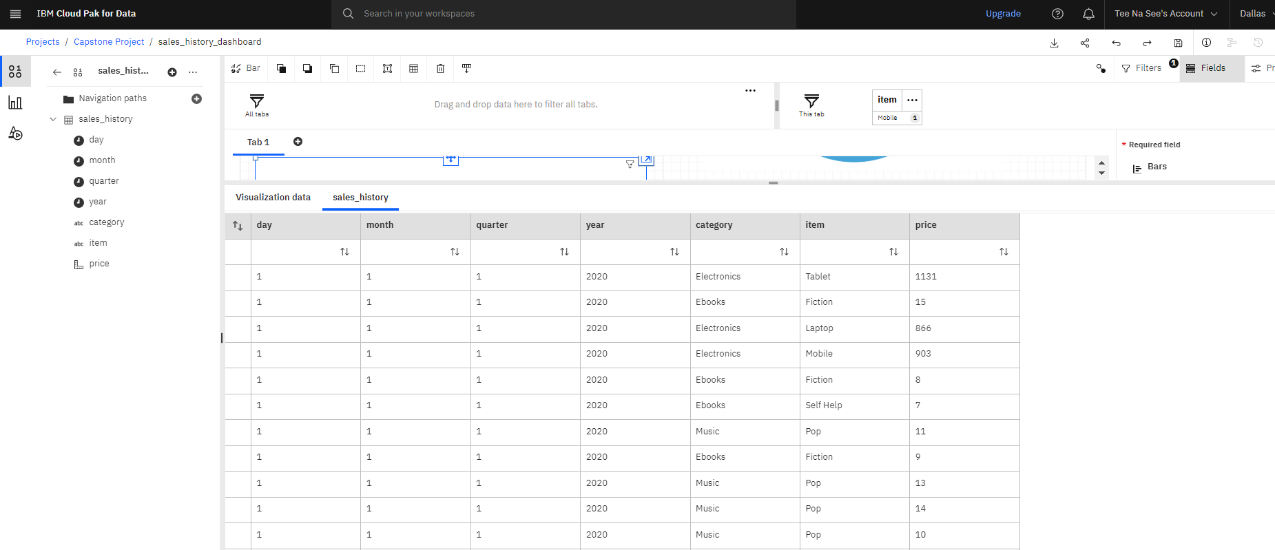This screenshot has width=1275, height=550.
Task: Click the move handle on the chart widget
Action: (x=450, y=160)
